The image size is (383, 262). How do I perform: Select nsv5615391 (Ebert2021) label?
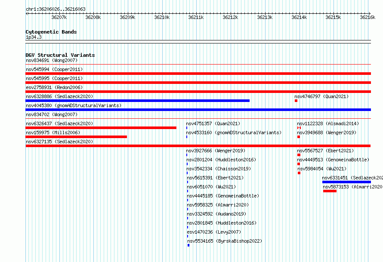215,178
